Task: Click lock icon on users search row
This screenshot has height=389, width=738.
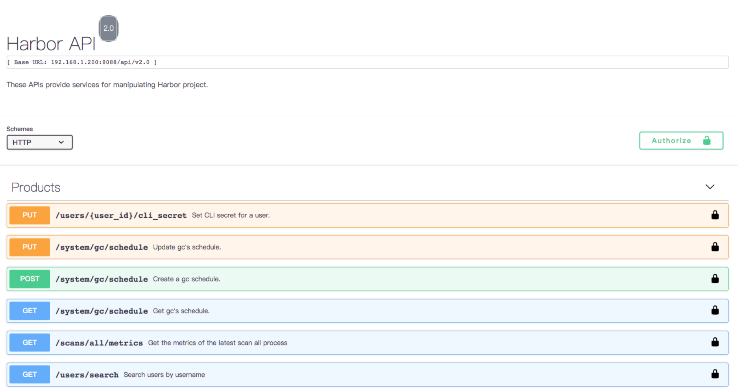Action: 715,374
